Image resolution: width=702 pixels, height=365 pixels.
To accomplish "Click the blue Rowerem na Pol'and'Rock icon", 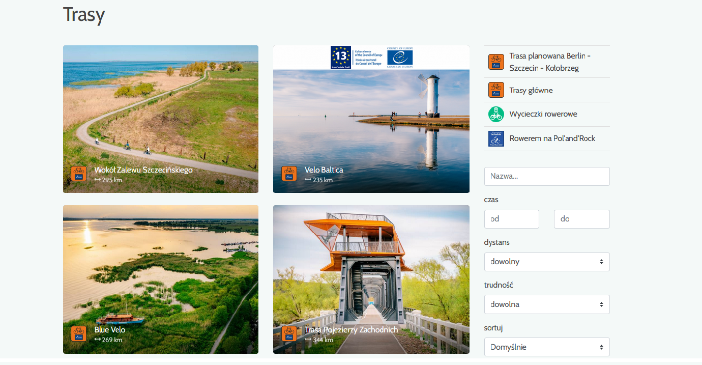I will [x=496, y=138].
